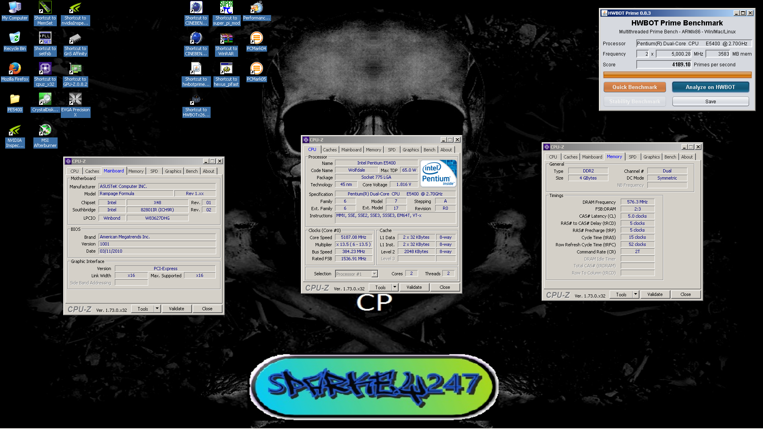
Task: Launch NVIDIA Inspector desktop shortcut
Action: pyautogui.click(x=15, y=136)
